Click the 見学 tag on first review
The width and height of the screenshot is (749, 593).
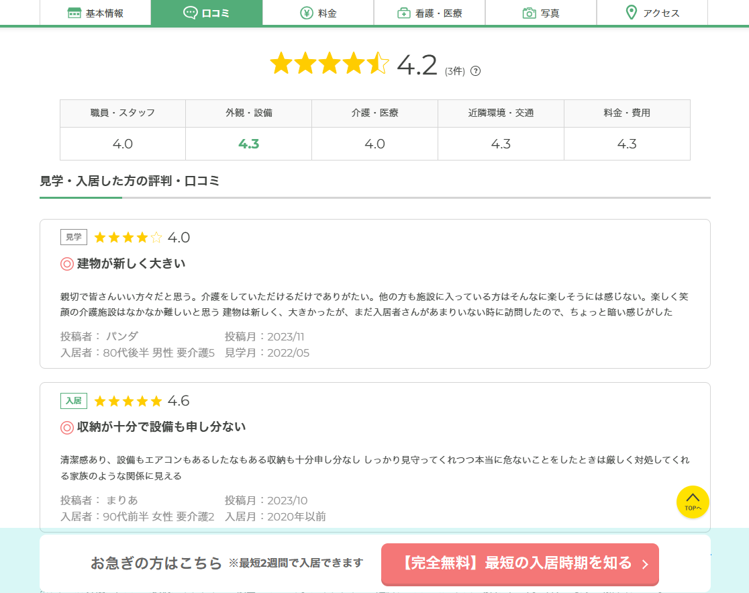pyautogui.click(x=74, y=237)
